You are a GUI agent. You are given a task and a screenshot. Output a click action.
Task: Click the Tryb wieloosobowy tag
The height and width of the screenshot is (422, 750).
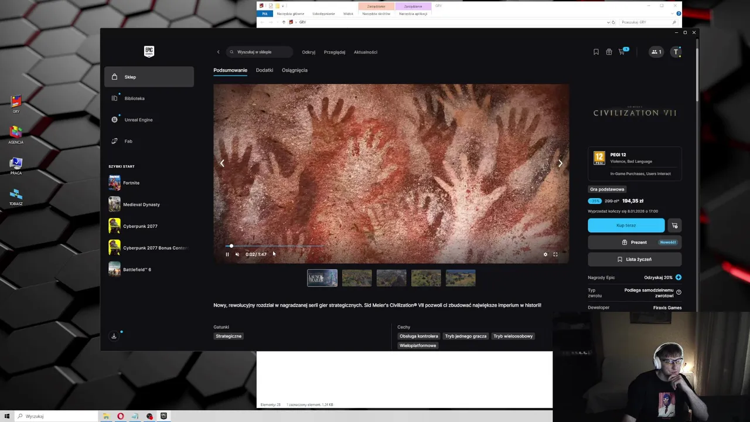513,336
